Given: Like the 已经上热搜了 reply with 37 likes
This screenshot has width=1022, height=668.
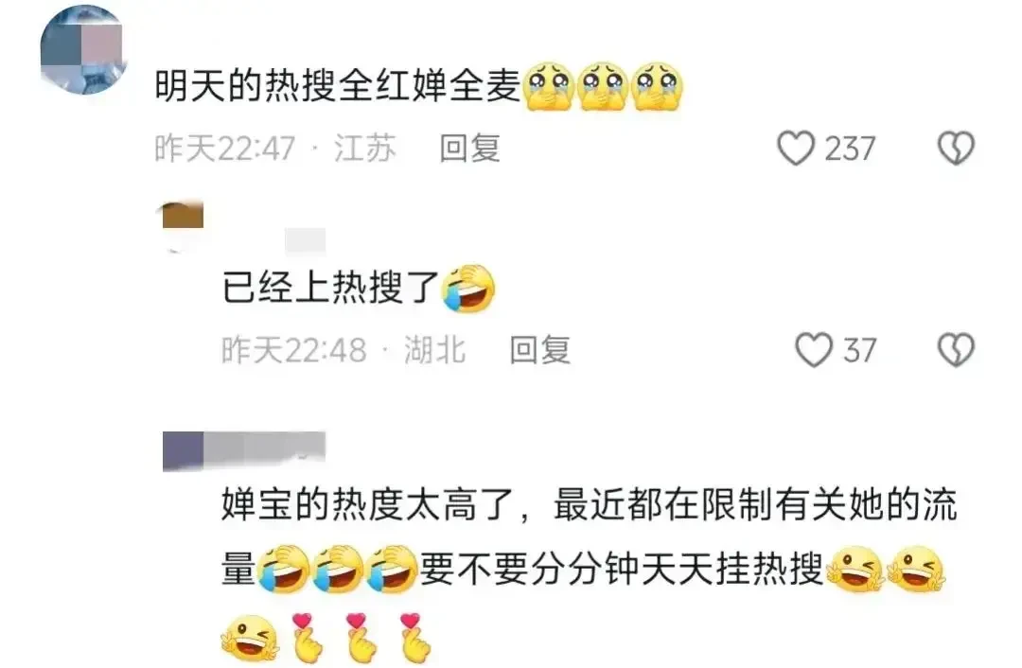Looking at the screenshot, I should [814, 350].
